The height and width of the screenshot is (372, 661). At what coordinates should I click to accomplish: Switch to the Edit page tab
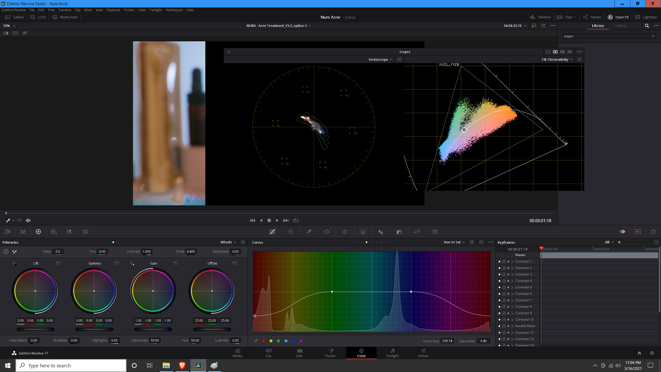[299, 353]
